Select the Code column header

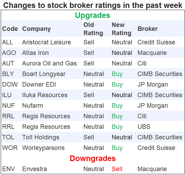point(10,29)
